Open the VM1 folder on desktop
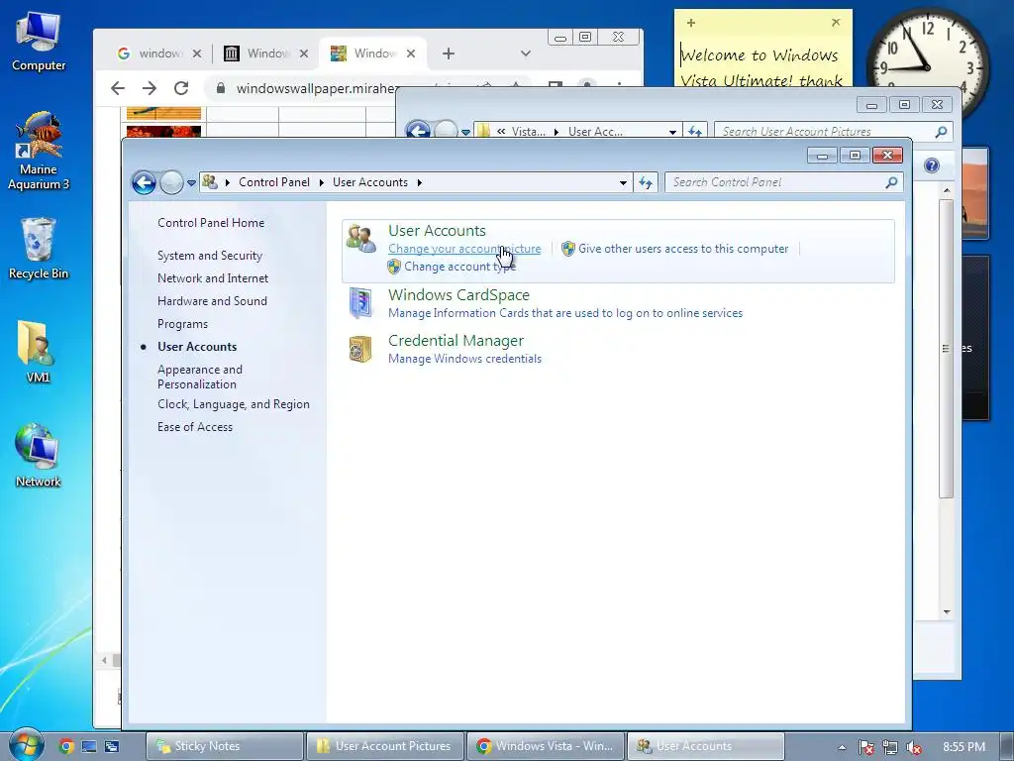 pyautogui.click(x=39, y=352)
